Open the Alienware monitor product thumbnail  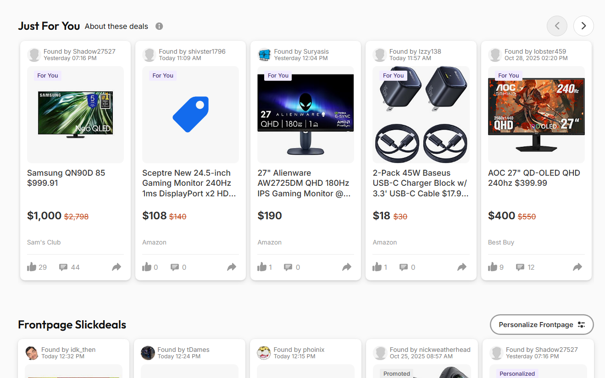point(305,114)
